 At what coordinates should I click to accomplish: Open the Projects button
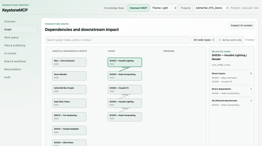[x=186, y=8]
